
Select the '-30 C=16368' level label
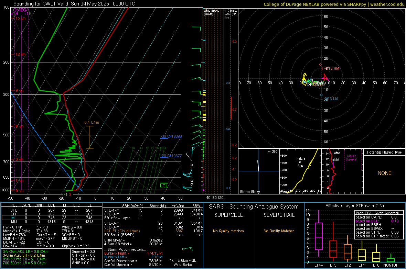[171, 136]
